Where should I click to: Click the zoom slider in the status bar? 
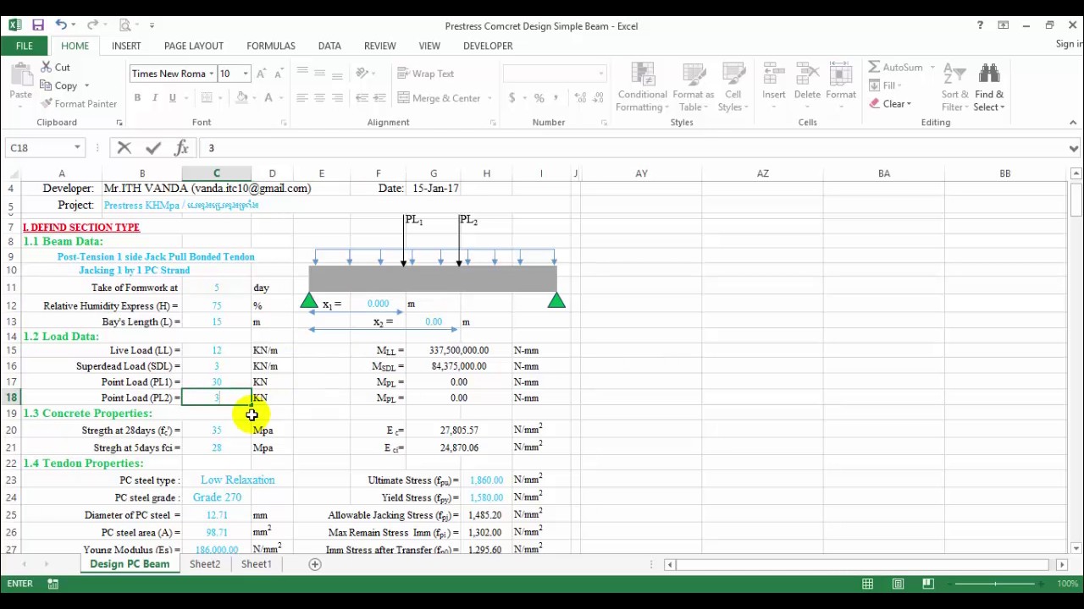(x=995, y=584)
